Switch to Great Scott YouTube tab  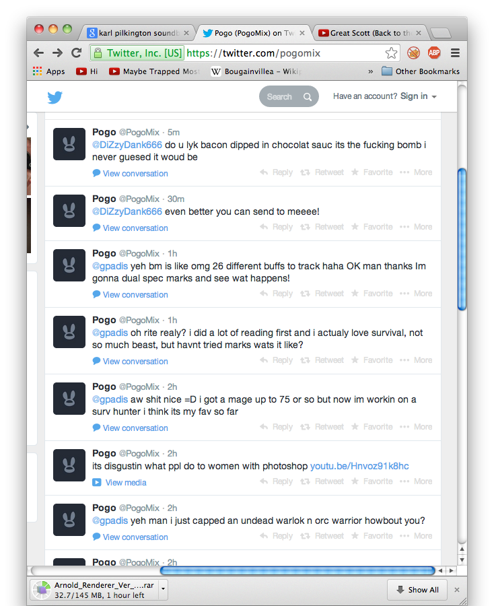[369, 32]
